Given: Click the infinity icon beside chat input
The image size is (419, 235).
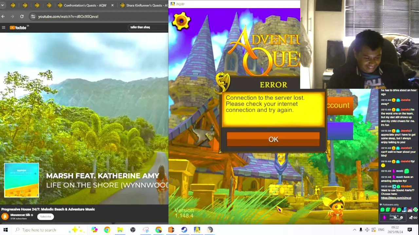Looking at the screenshot, I should click(x=415, y=218).
